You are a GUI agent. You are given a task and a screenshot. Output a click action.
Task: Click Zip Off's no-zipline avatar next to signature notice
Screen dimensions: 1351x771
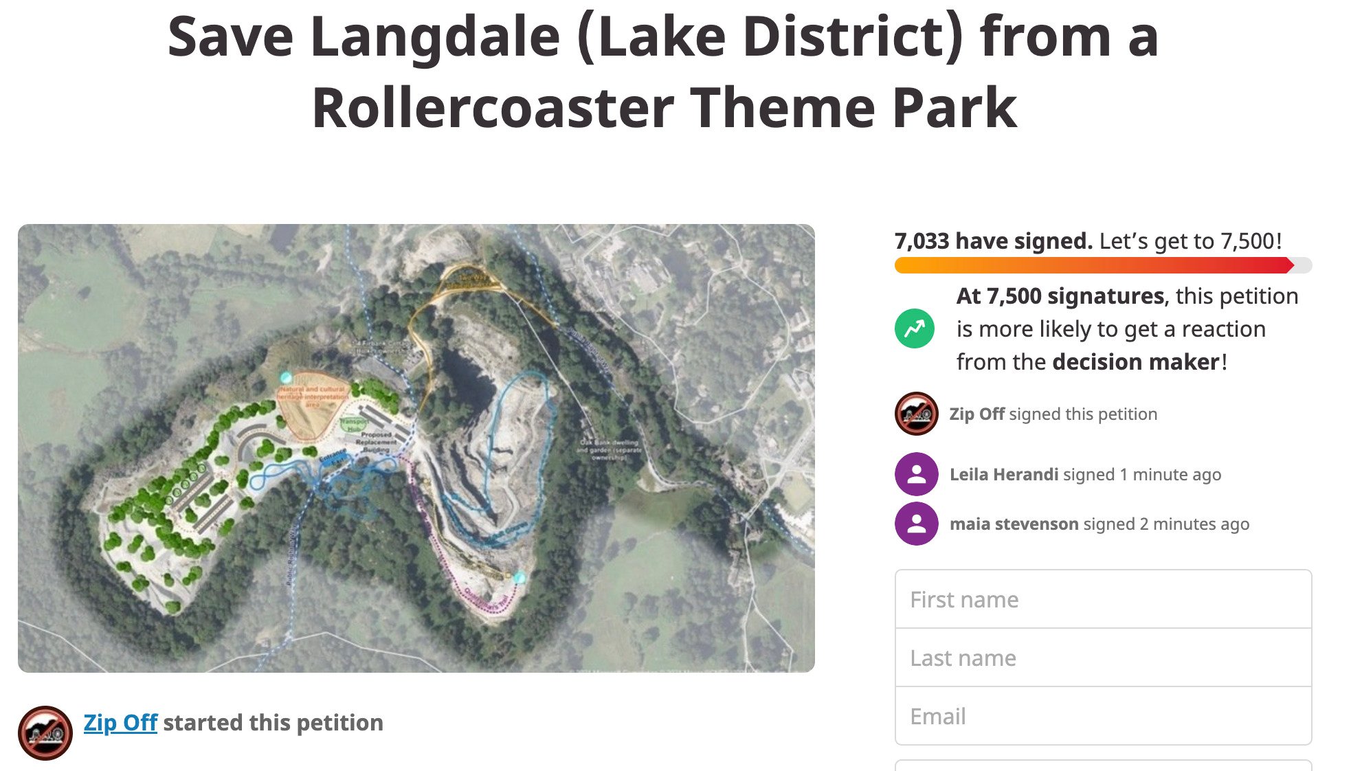917,414
